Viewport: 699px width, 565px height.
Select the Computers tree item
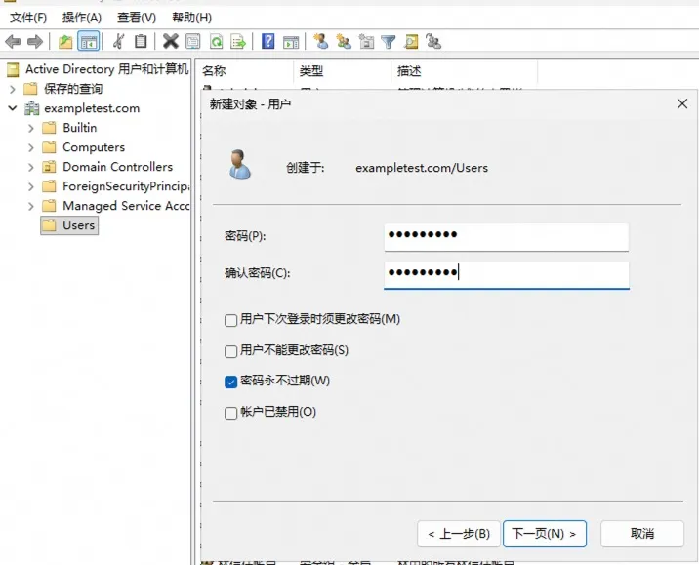tap(94, 147)
